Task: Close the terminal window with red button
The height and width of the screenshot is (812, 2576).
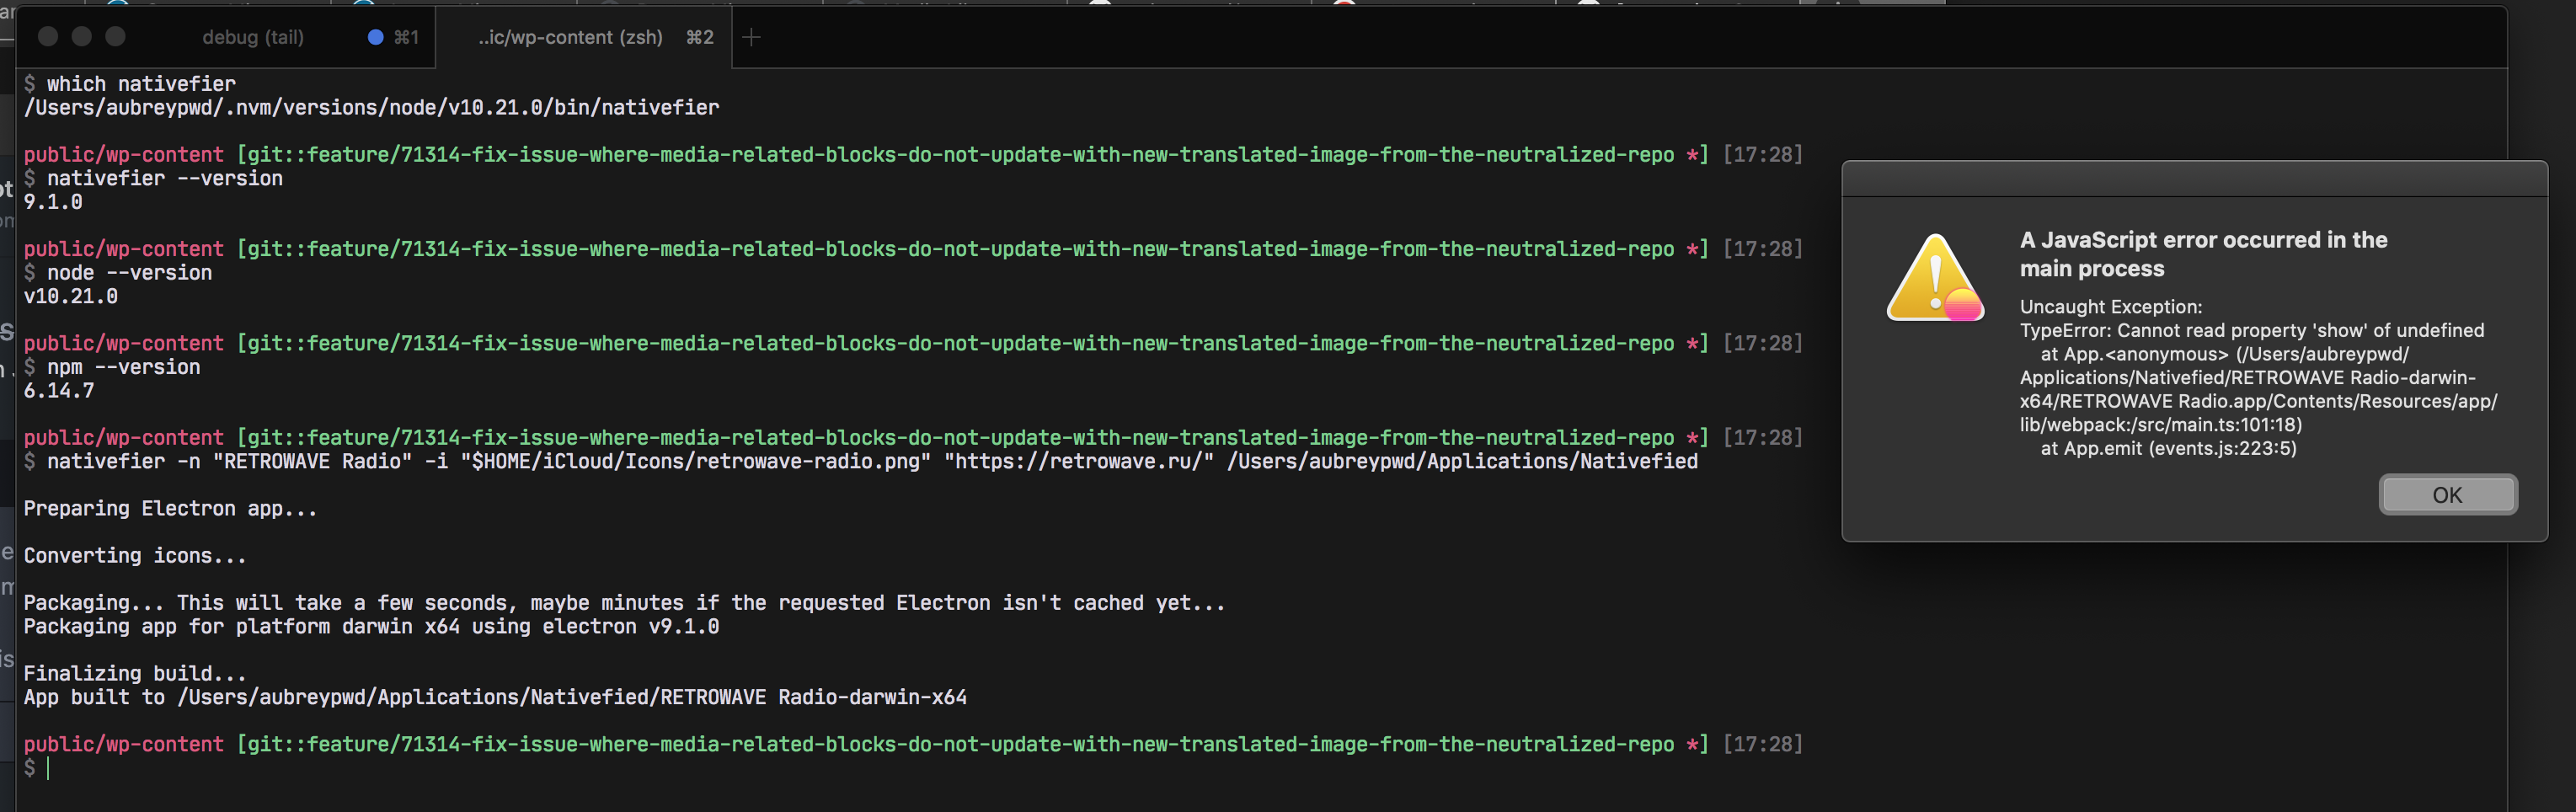Action: [x=48, y=37]
